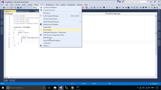
Task: Toggle the pin on Program.cs tab
Action: [13, 11]
